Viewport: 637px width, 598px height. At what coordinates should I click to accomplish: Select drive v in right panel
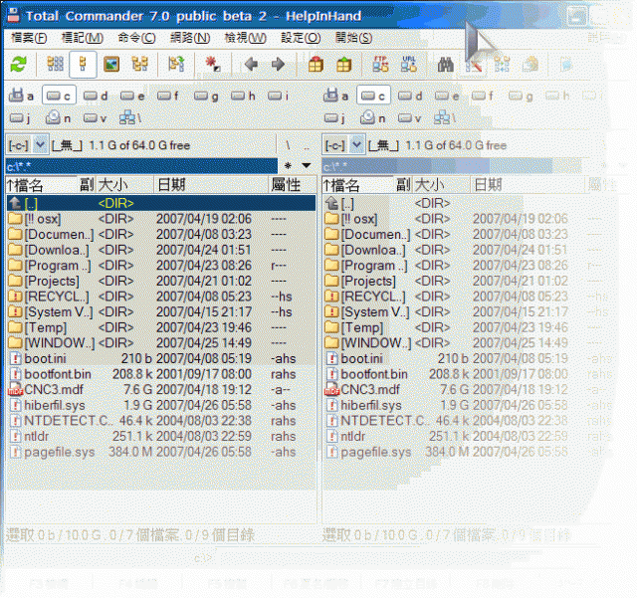pyautogui.click(x=410, y=118)
